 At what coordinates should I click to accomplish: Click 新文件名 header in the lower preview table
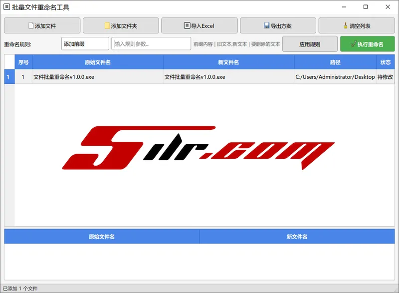297,237
